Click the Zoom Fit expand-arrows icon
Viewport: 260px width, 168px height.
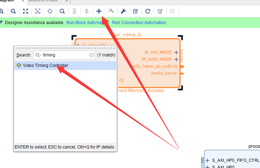click(x=26, y=11)
